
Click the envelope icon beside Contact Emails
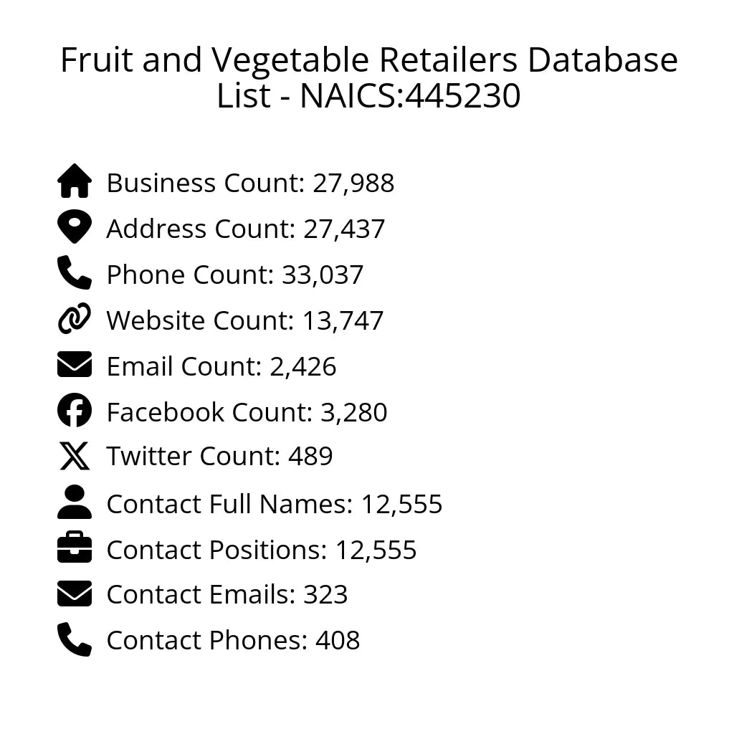[75, 594]
